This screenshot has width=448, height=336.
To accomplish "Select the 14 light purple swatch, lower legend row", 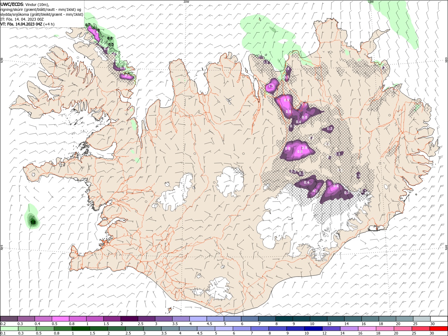I will (x=349, y=329).
